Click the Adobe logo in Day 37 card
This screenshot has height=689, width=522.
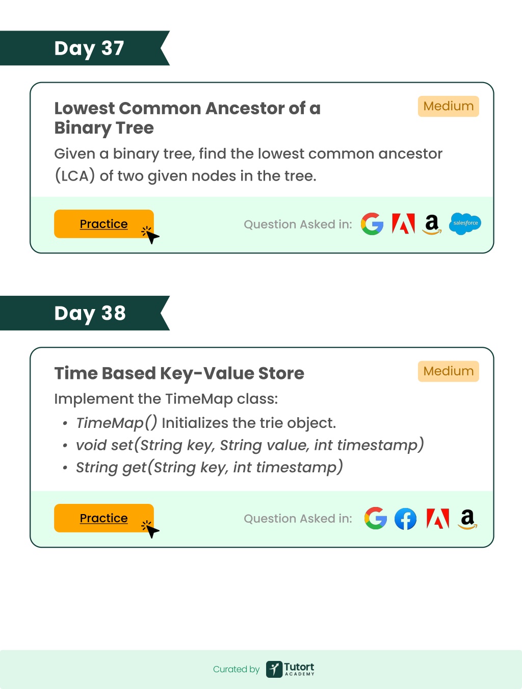point(403,223)
